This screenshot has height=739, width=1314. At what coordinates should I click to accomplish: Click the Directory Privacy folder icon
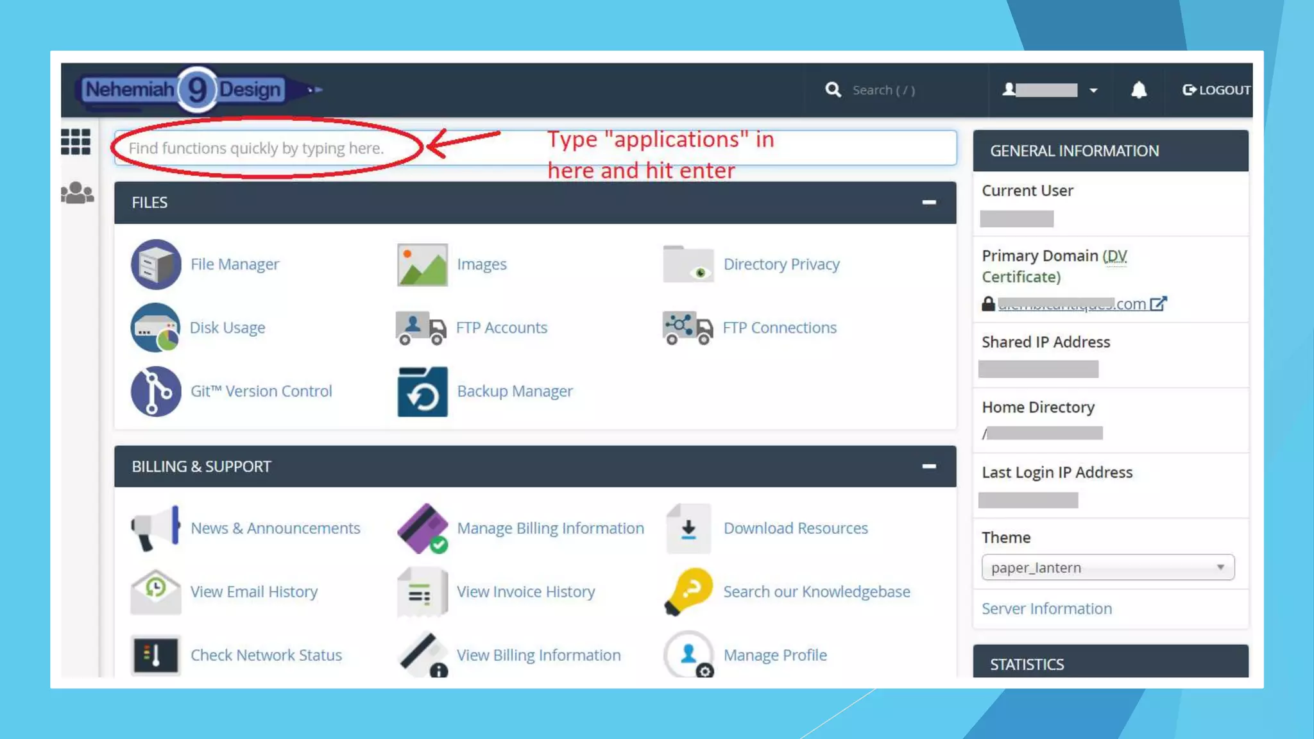click(688, 264)
